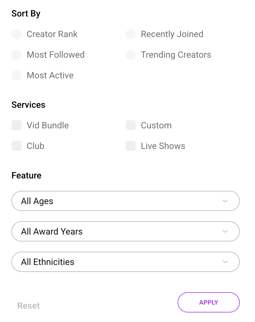255x322 pixels.
Task: Toggle the Live Shows checkbox
Action: tap(131, 146)
